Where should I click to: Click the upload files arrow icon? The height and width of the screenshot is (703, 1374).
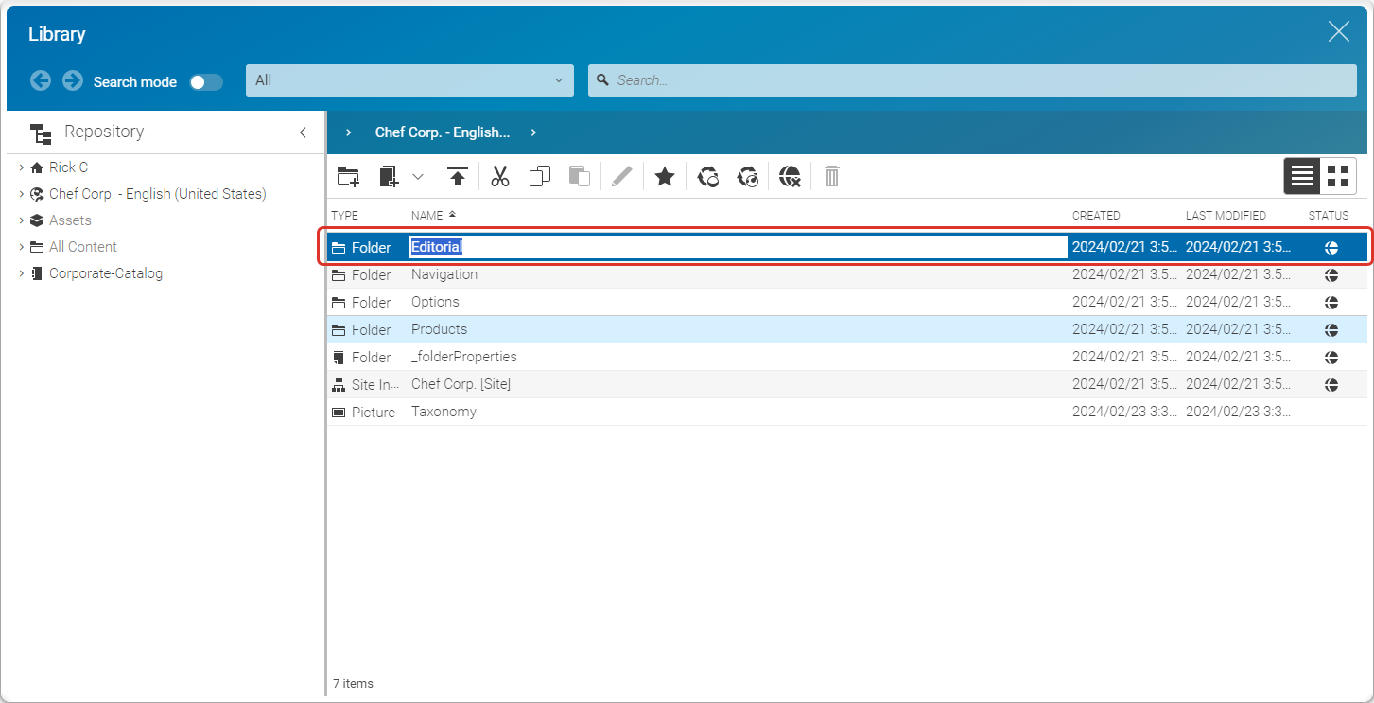pyautogui.click(x=458, y=176)
